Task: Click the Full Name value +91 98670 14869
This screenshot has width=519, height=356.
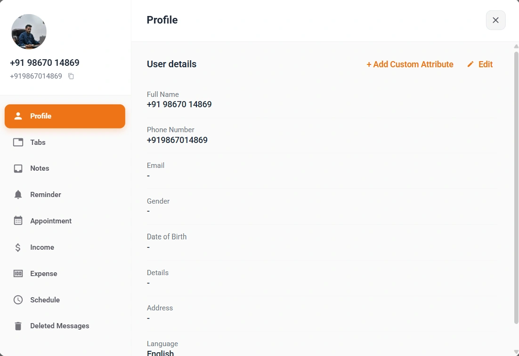Action: tap(179, 104)
